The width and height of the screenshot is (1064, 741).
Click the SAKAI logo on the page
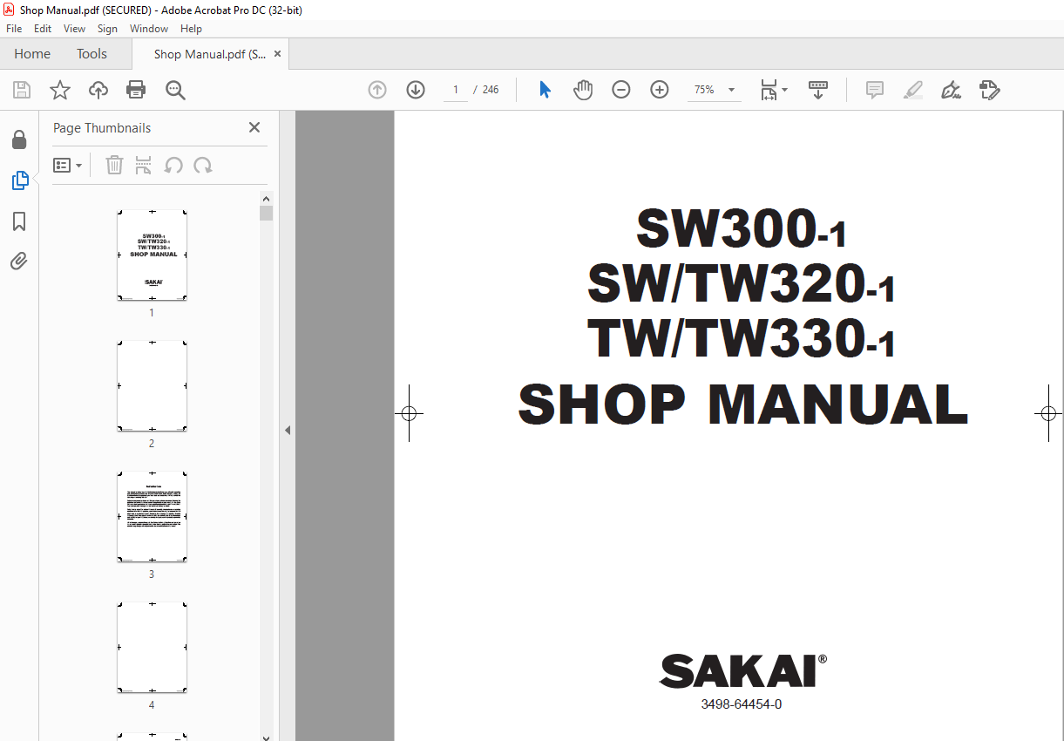click(x=742, y=670)
